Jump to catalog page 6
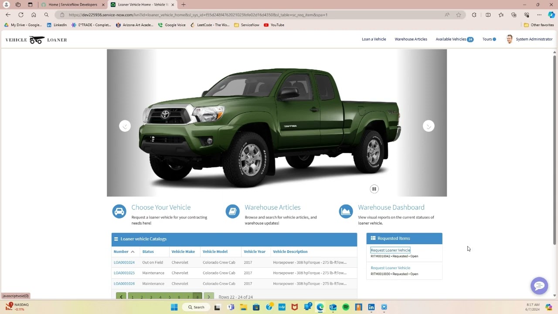558x314 pixels. point(179,297)
